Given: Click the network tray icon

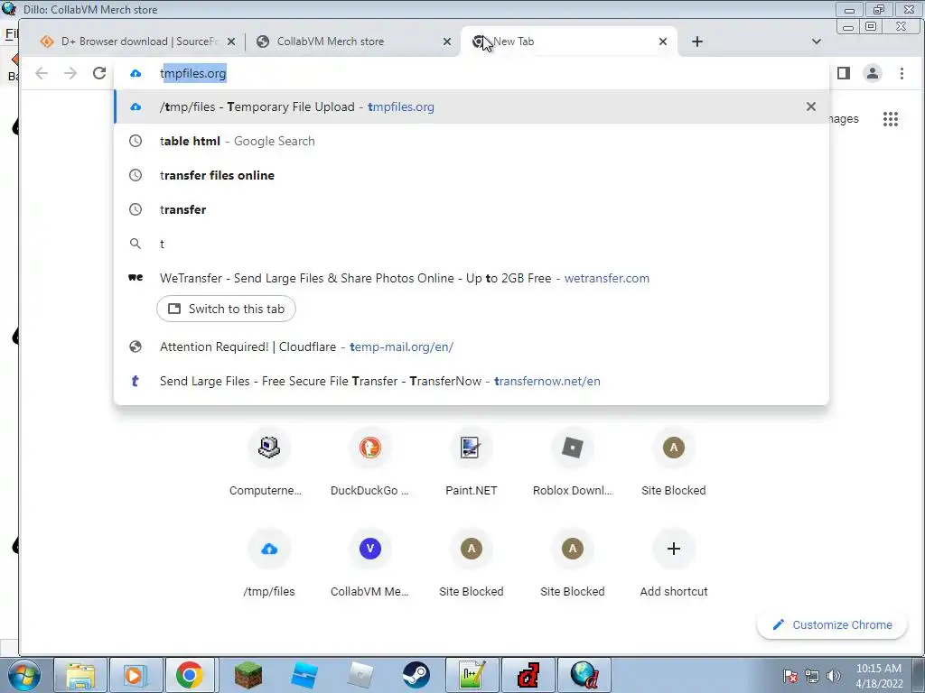Looking at the screenshot, I should pyautogui.click(x=812, y=676).
